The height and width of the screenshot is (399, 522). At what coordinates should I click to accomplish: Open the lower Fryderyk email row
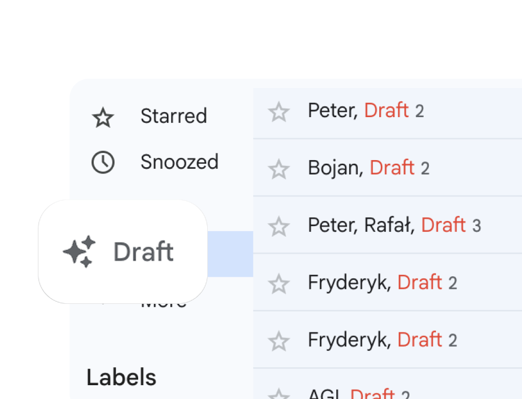tap(349, 340)
